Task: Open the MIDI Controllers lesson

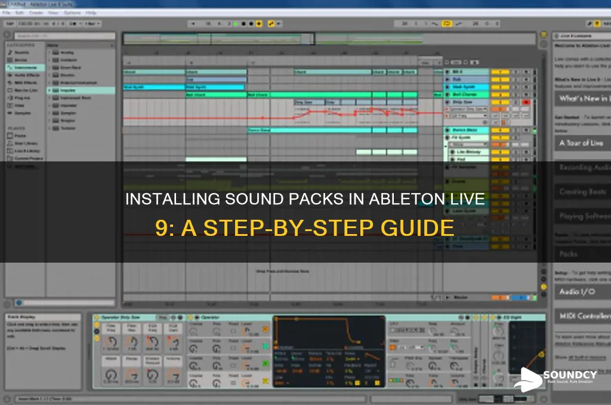Action: pos(583,316)
